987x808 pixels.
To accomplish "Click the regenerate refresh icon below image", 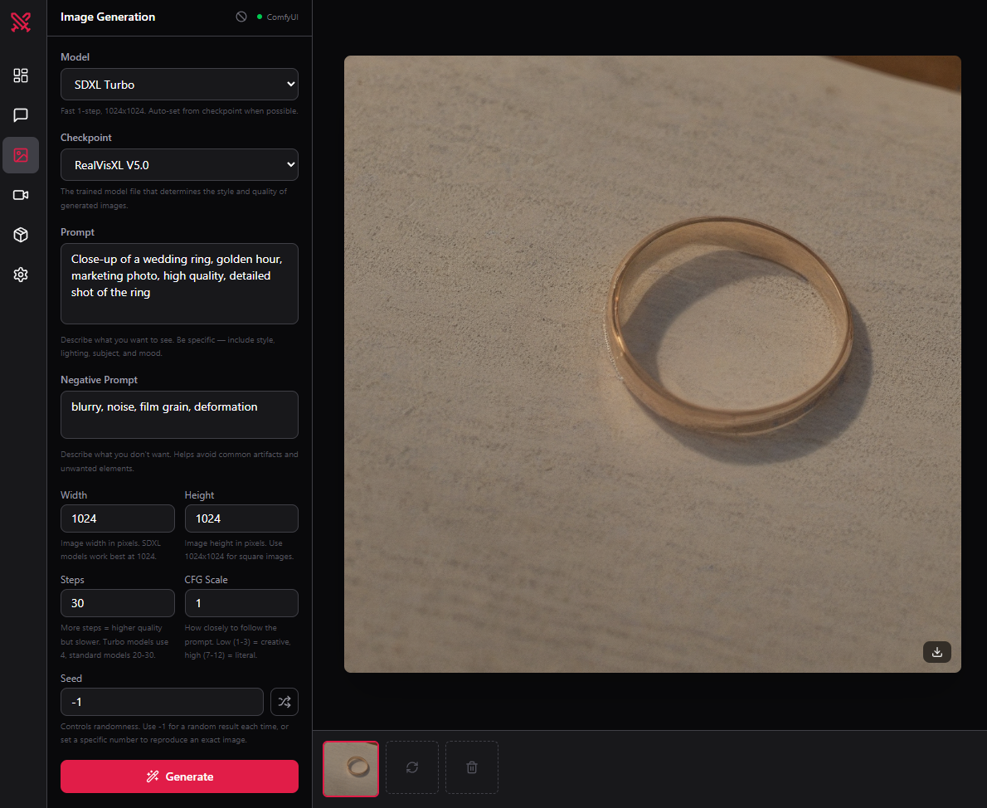I will [412, 767].
